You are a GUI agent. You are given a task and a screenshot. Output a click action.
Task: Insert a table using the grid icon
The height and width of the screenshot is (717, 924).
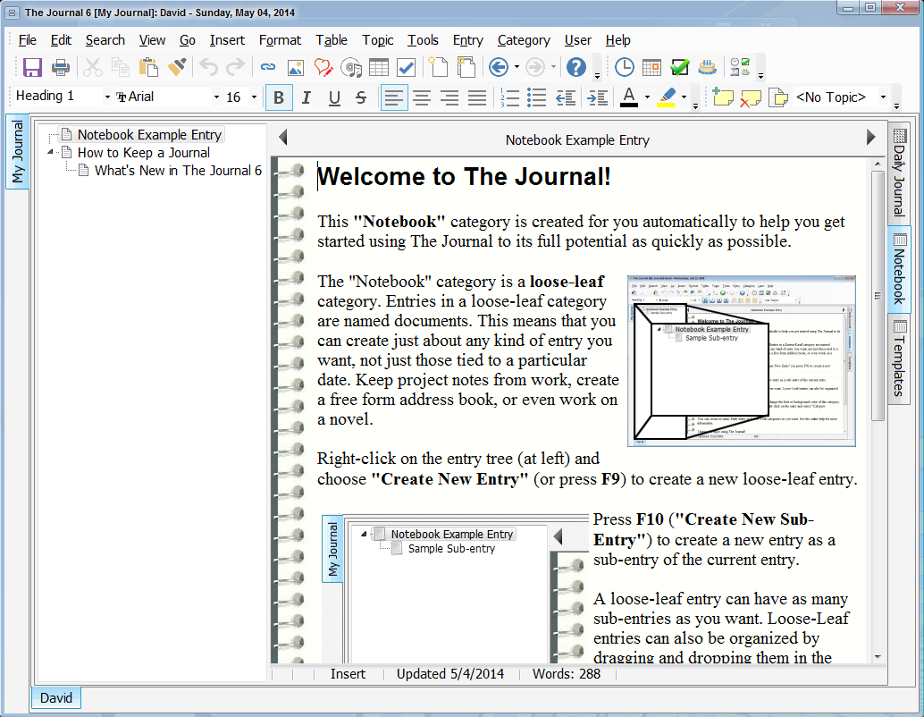click(379, 67)
